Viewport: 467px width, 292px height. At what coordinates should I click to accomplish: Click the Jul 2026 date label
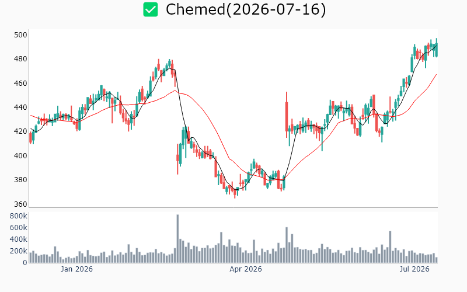click(x=414, y=269)
